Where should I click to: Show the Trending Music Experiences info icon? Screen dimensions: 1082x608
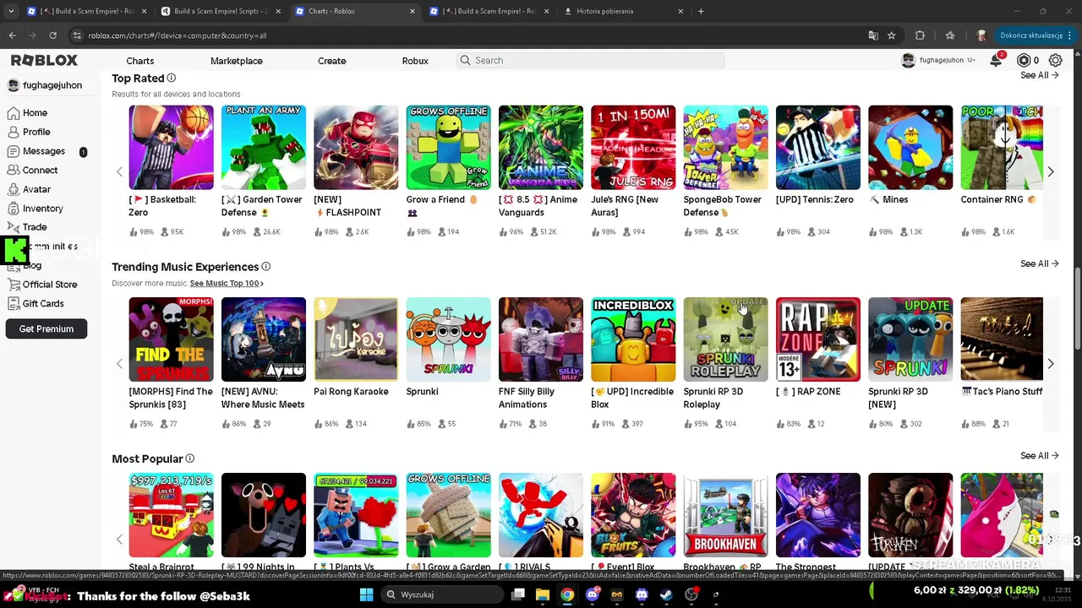tap(266, 267)
